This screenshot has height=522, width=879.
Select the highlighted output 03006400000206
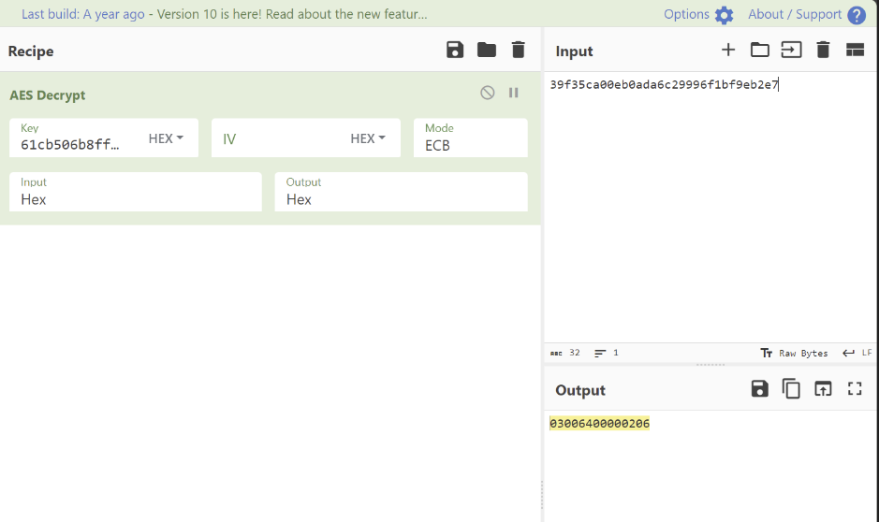599,424
